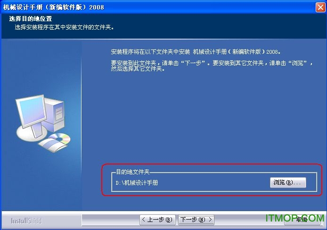
Task: Go back using the 上一步(B) button
Action: click(x=157, y=220)
